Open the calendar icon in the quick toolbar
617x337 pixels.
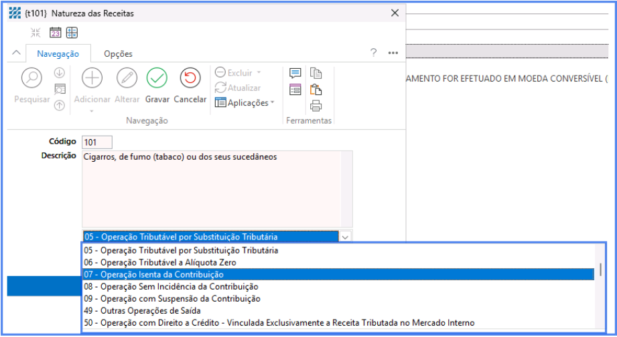pyautogui.click(x=55, y=33)
